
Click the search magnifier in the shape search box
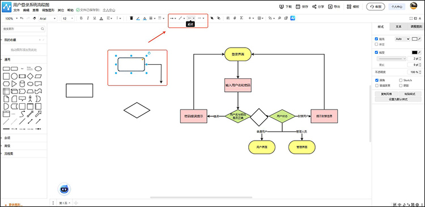point(42,29)
